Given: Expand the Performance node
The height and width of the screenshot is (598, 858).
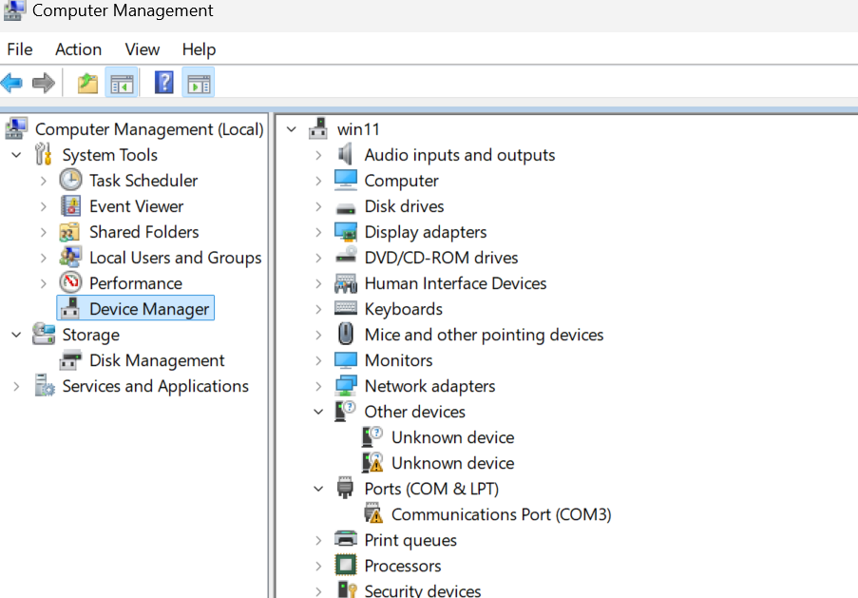Looking at the screenshot, I should [43, 283].
